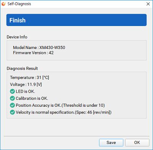Click the Device Info section label

pos(17,37)
